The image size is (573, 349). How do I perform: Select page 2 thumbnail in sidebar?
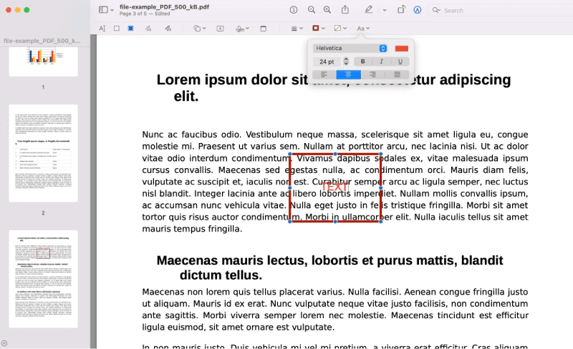click(x=43, y=153)
